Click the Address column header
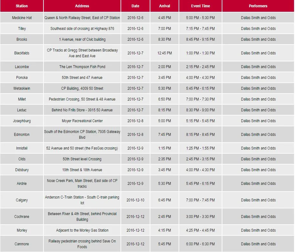The width and height of the screenshot is (295, 252). [x=82, y=6]
